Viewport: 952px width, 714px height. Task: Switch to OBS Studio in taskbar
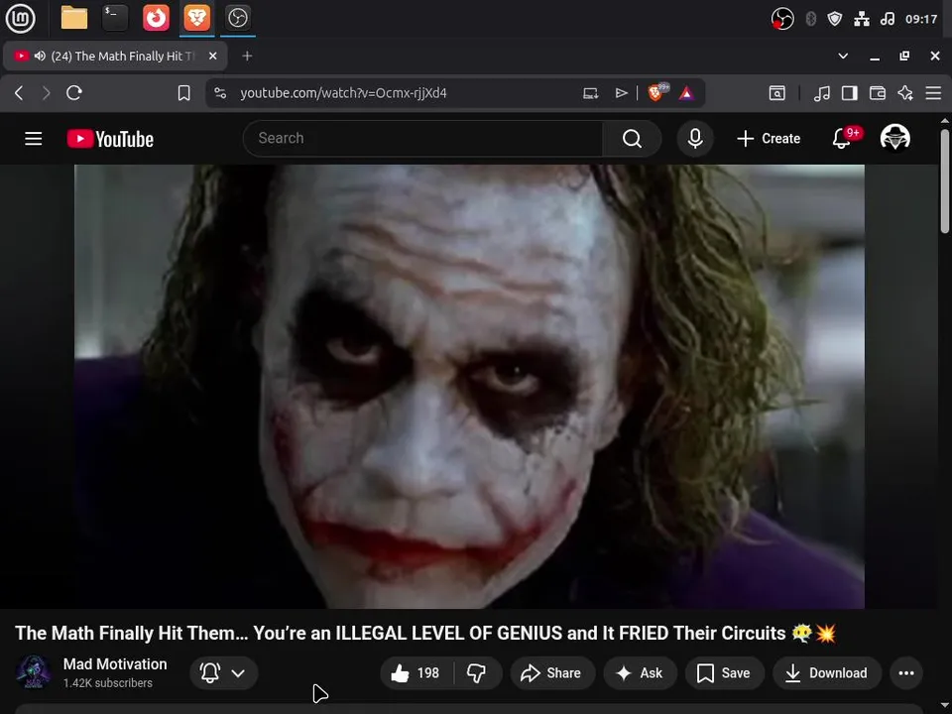coord(237,18)
